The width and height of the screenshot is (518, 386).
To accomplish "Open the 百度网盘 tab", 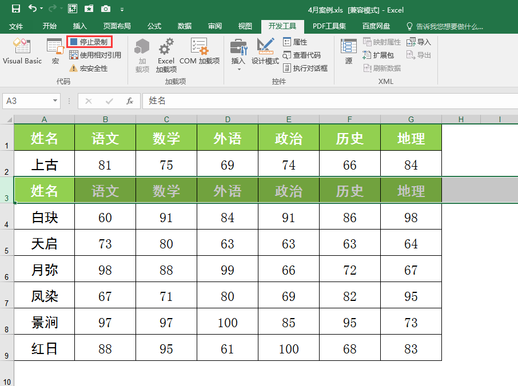I will [x=376, y=26].
